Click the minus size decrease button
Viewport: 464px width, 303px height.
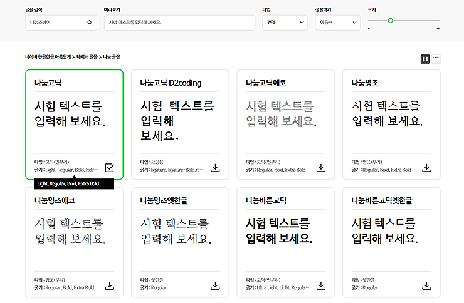pos(369,29)
